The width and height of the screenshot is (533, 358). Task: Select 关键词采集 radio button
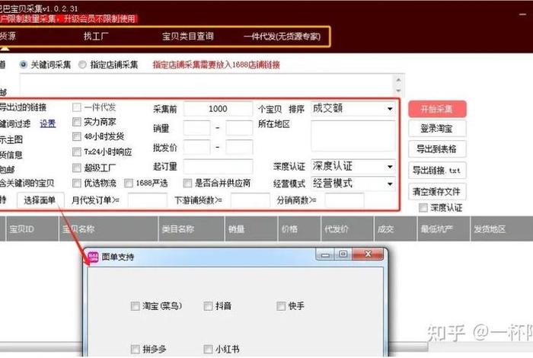[23, 64]
